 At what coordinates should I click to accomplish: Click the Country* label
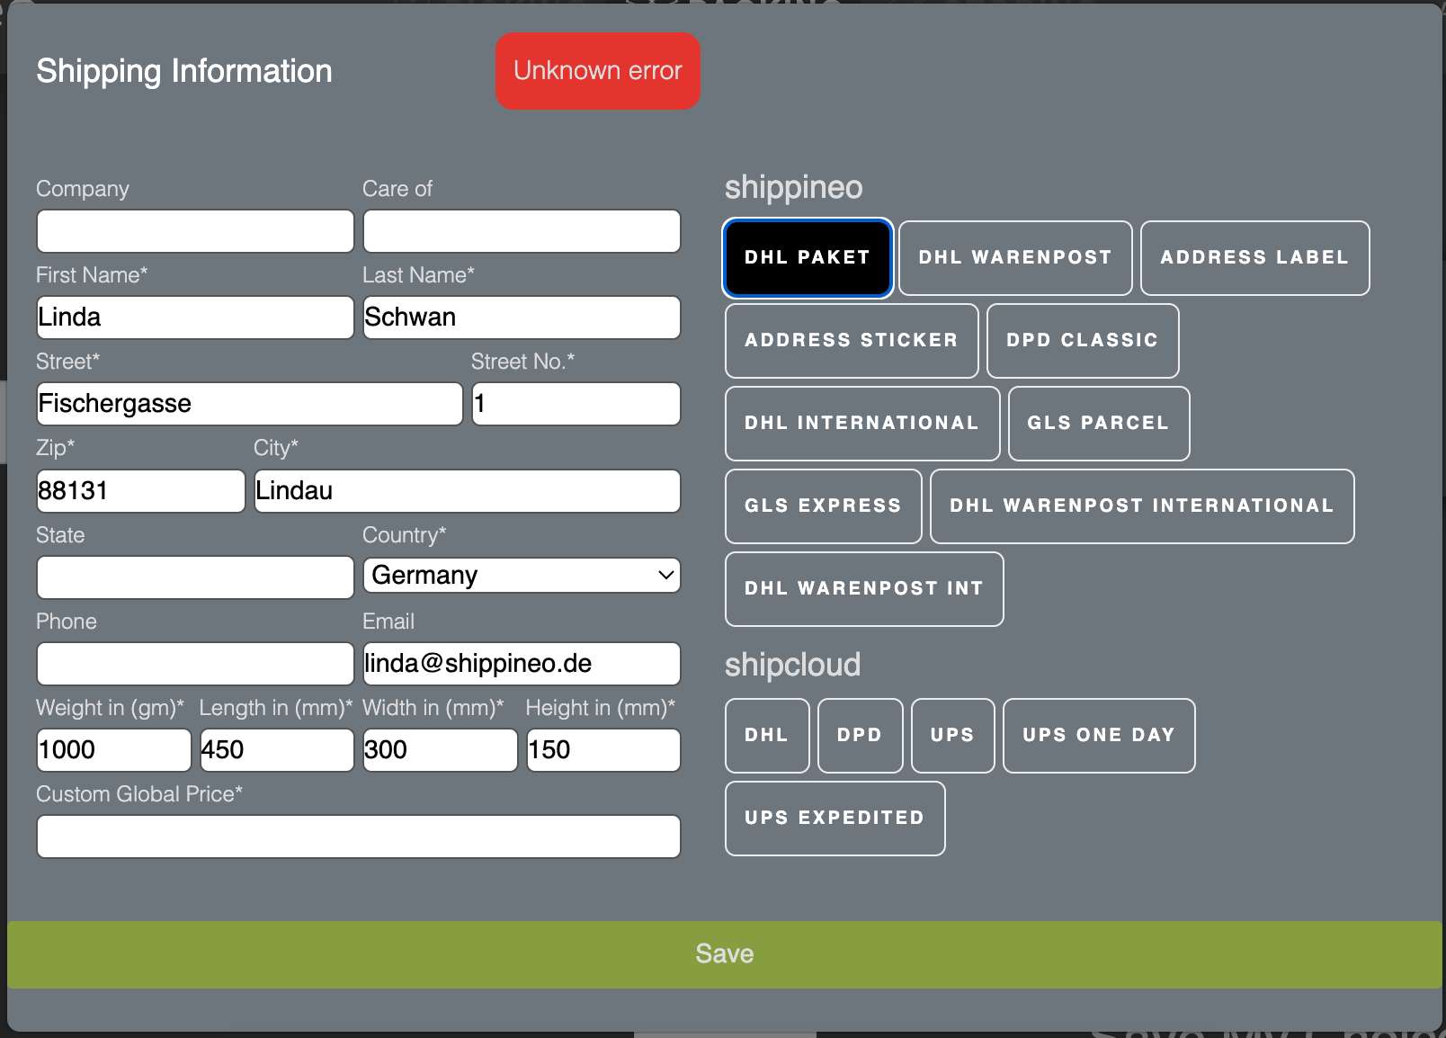coord(405,535)
